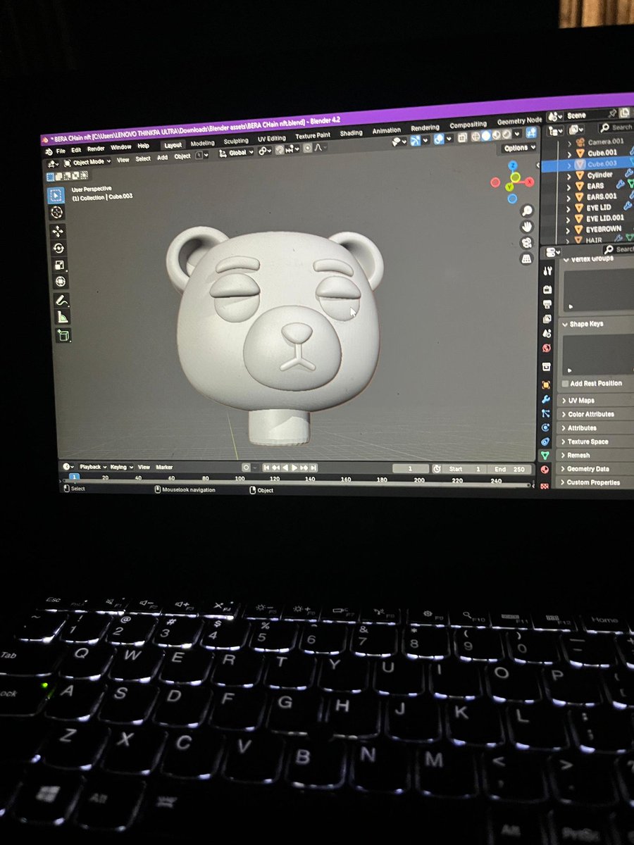Pick the Scale tool
The height and width of the screenshot is (845, 634).
coord(59,265)
